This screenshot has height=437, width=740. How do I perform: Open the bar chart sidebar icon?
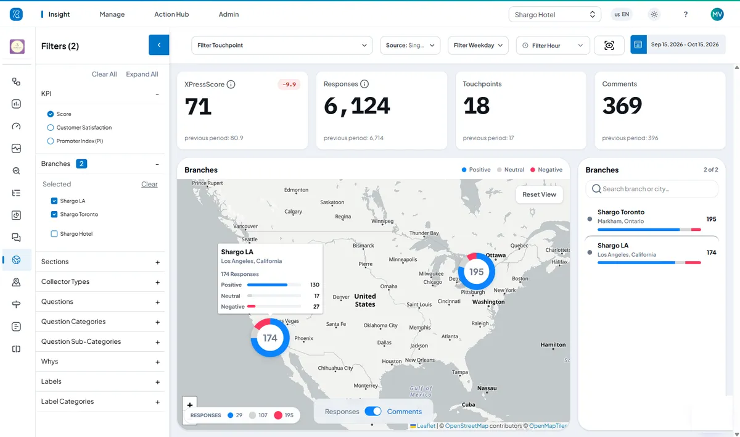pos(17,104)
